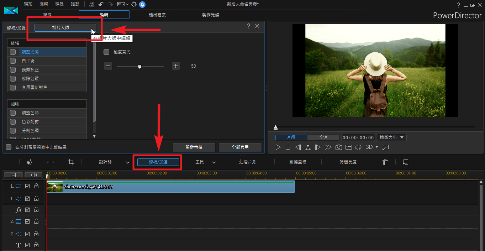
Task: Fit the timeline to view icon
Action: click(x=34, y=175)
